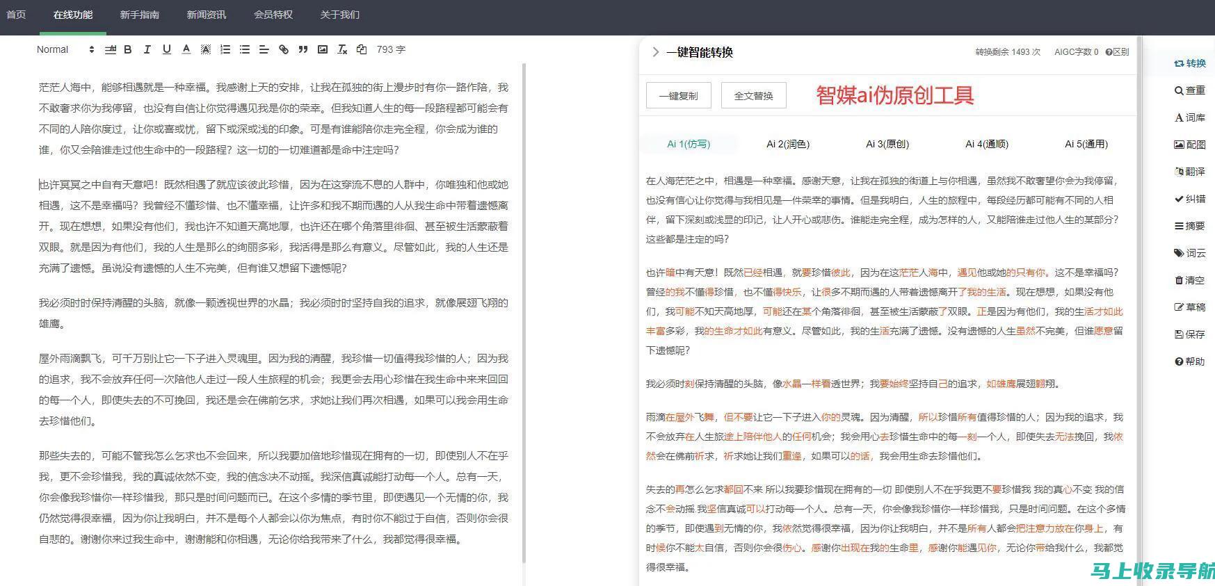Screen dimensions: 1215x586
Task: Switch to the Ai 5(通用) tab
Action: [1086, 144]
